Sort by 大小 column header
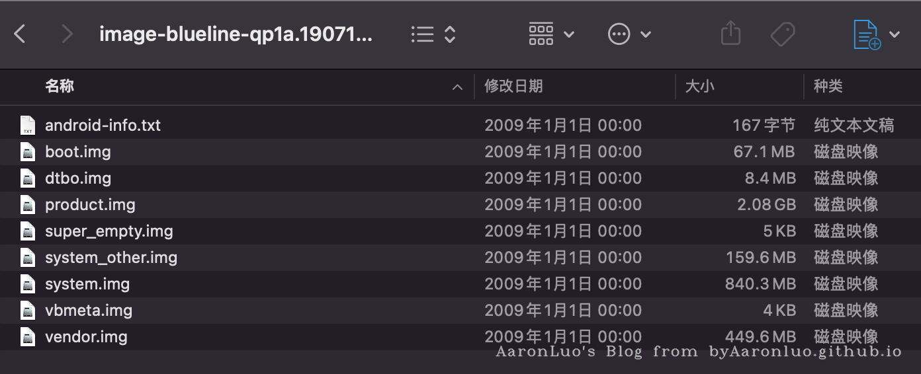Image resolution: width=921 pixels, height=374 pixels. (x=700, y=87)
